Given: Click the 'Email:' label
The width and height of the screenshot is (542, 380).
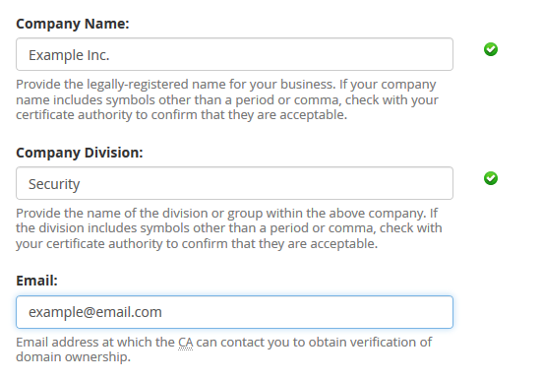Looking at the screenshot, I should point(36,281).
